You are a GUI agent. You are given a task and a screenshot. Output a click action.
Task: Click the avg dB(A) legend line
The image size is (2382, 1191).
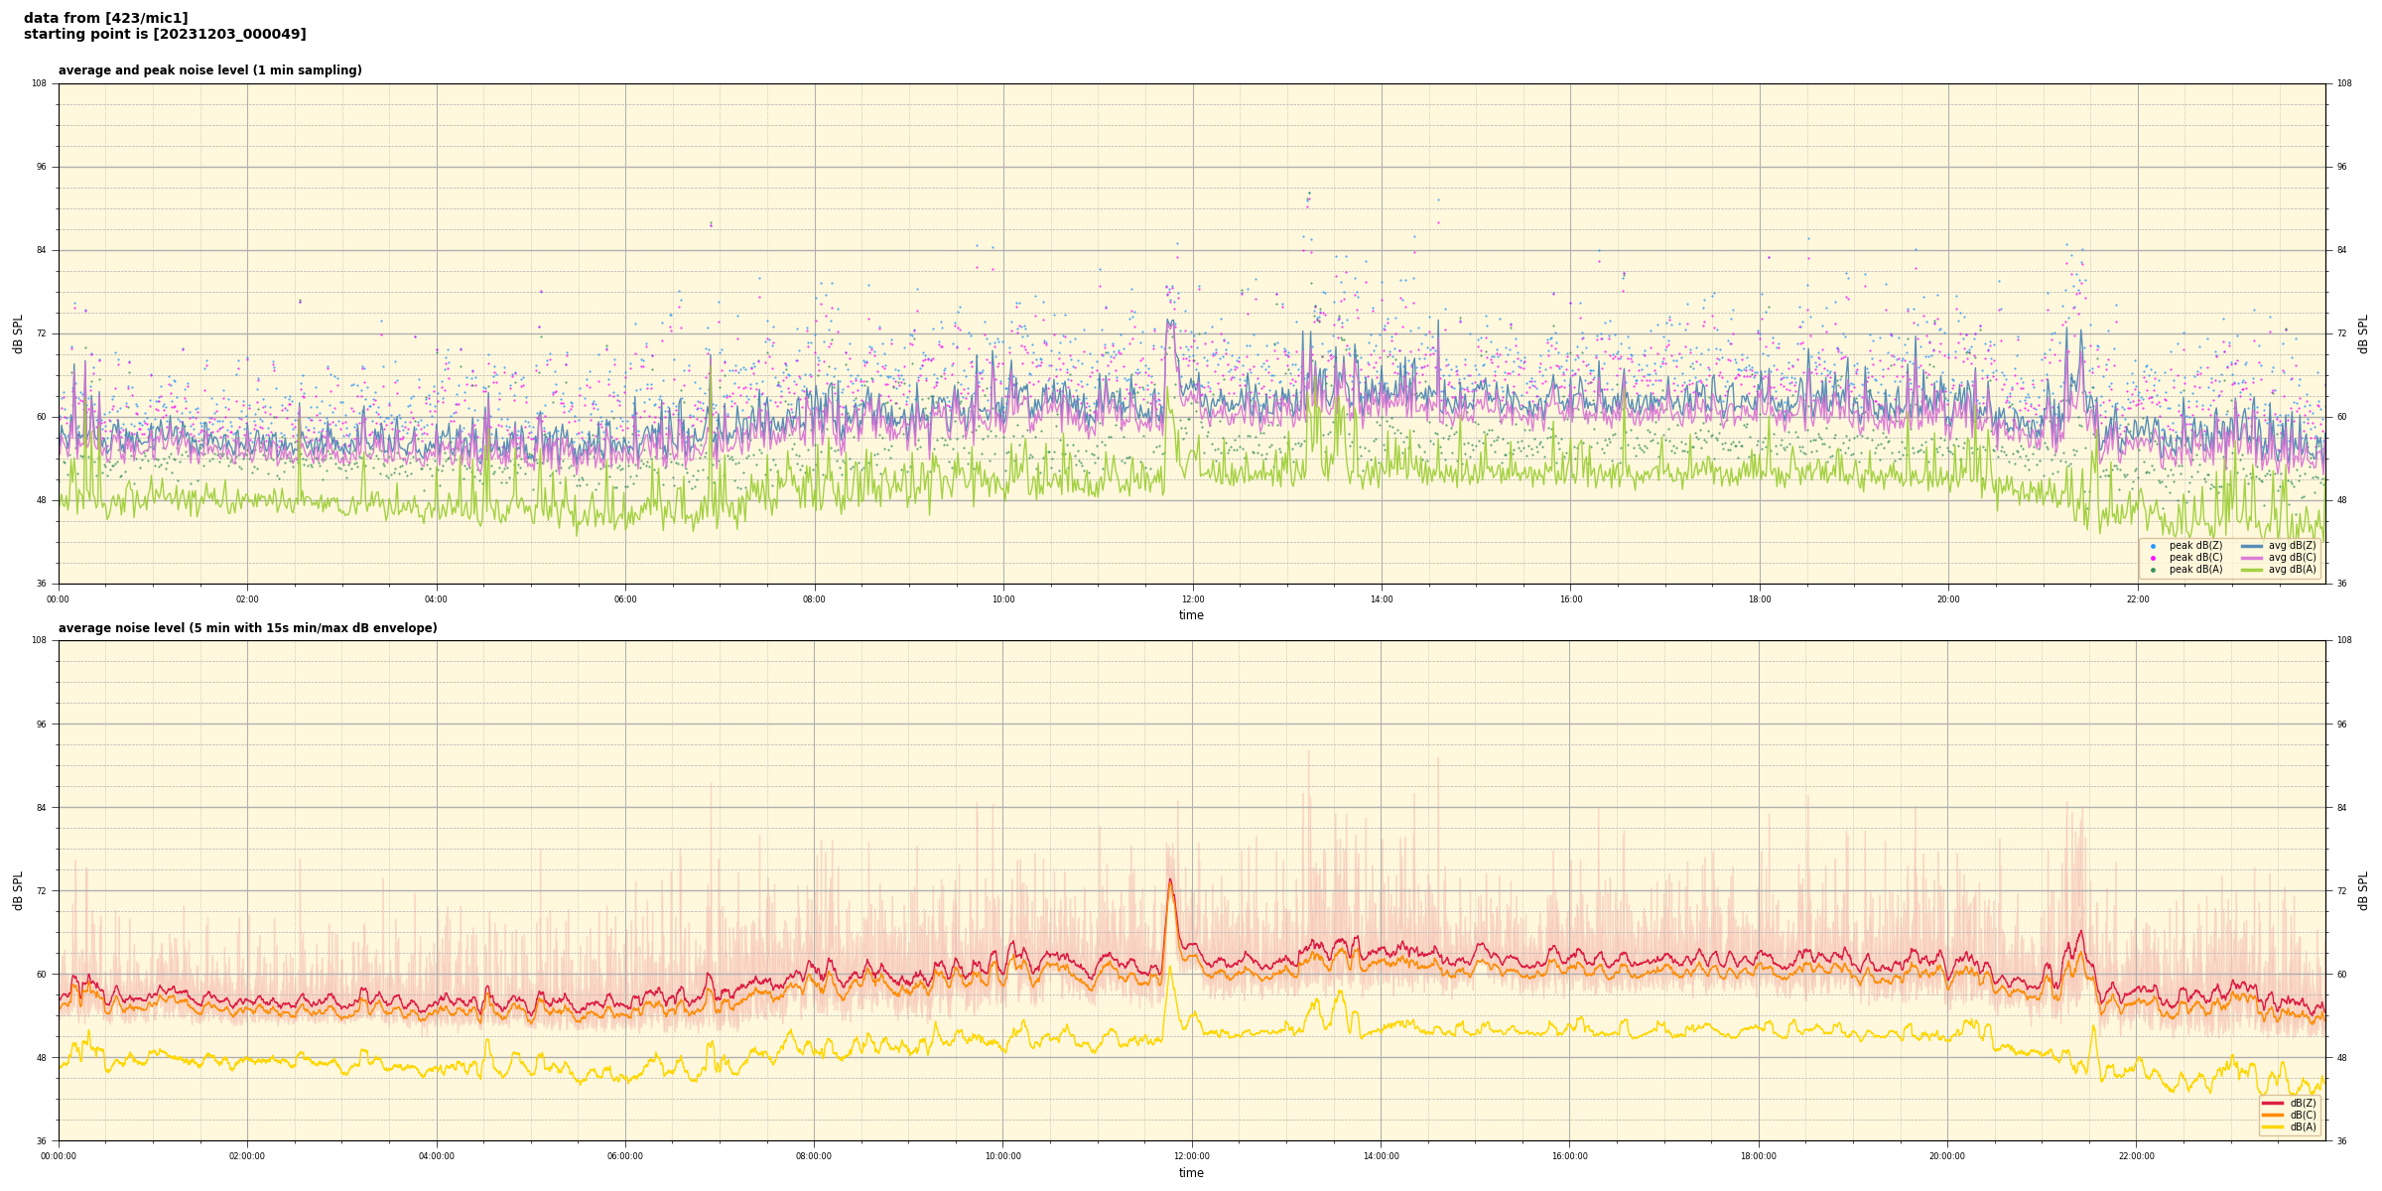coord(2252,570)
